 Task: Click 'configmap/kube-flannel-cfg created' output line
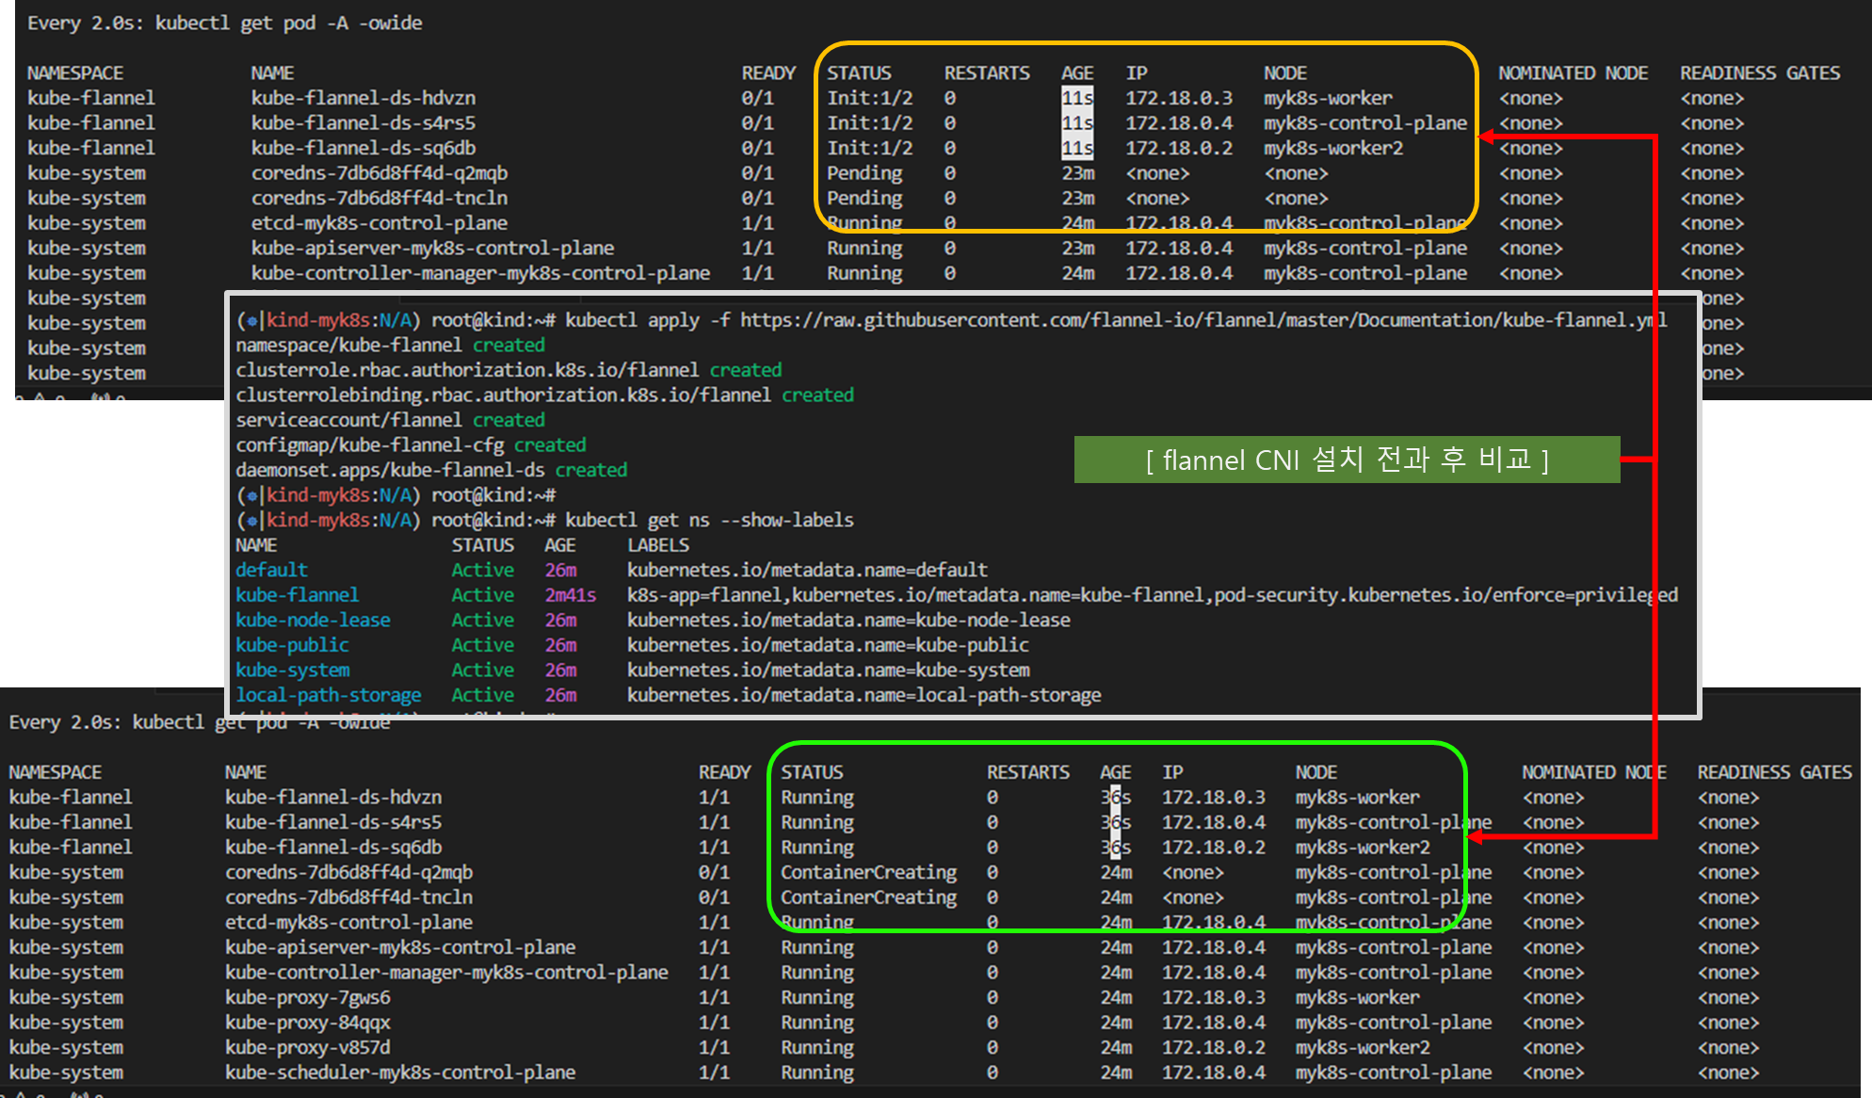point(411,444)
